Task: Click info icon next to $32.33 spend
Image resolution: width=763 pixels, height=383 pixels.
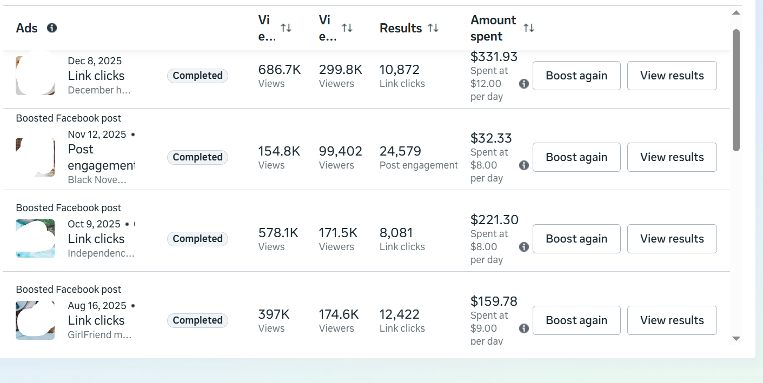Action: (x=523, y=165)
